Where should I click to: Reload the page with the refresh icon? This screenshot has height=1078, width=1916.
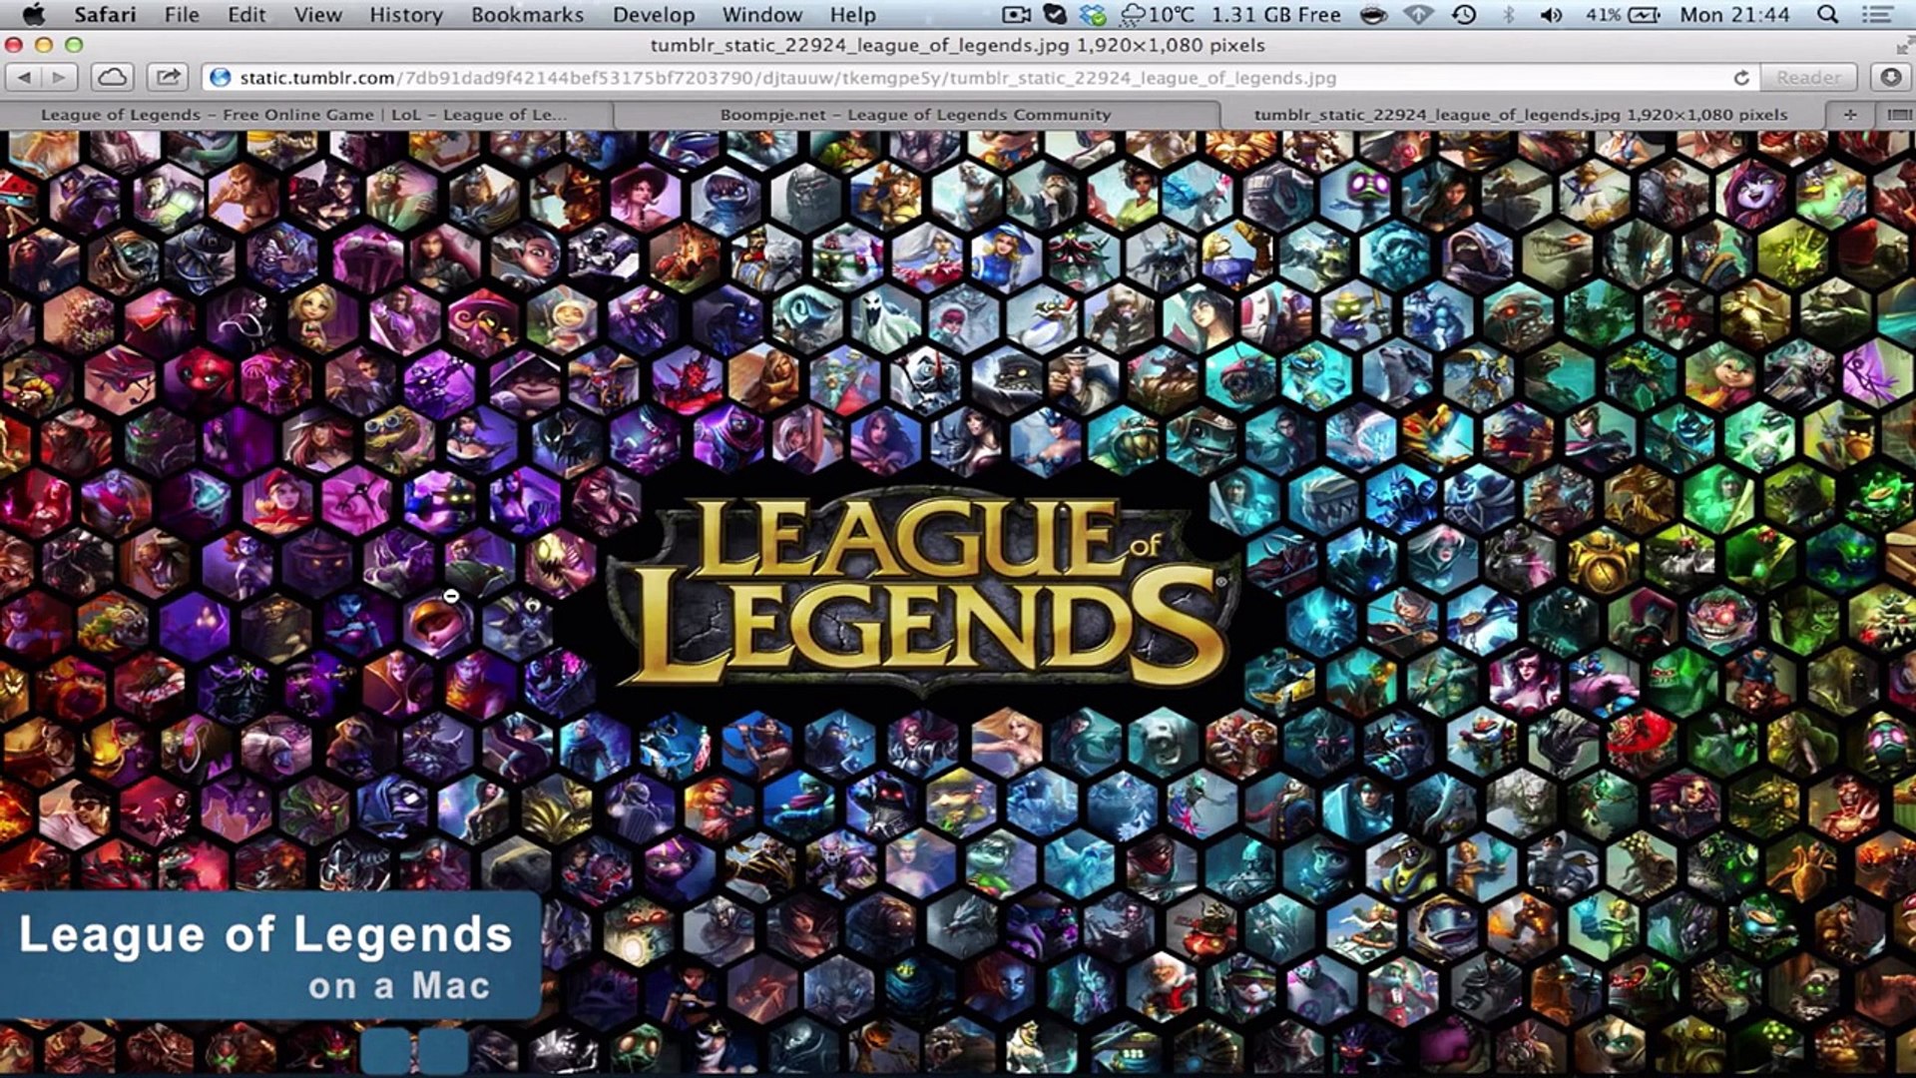click(x=1741, y=77)
